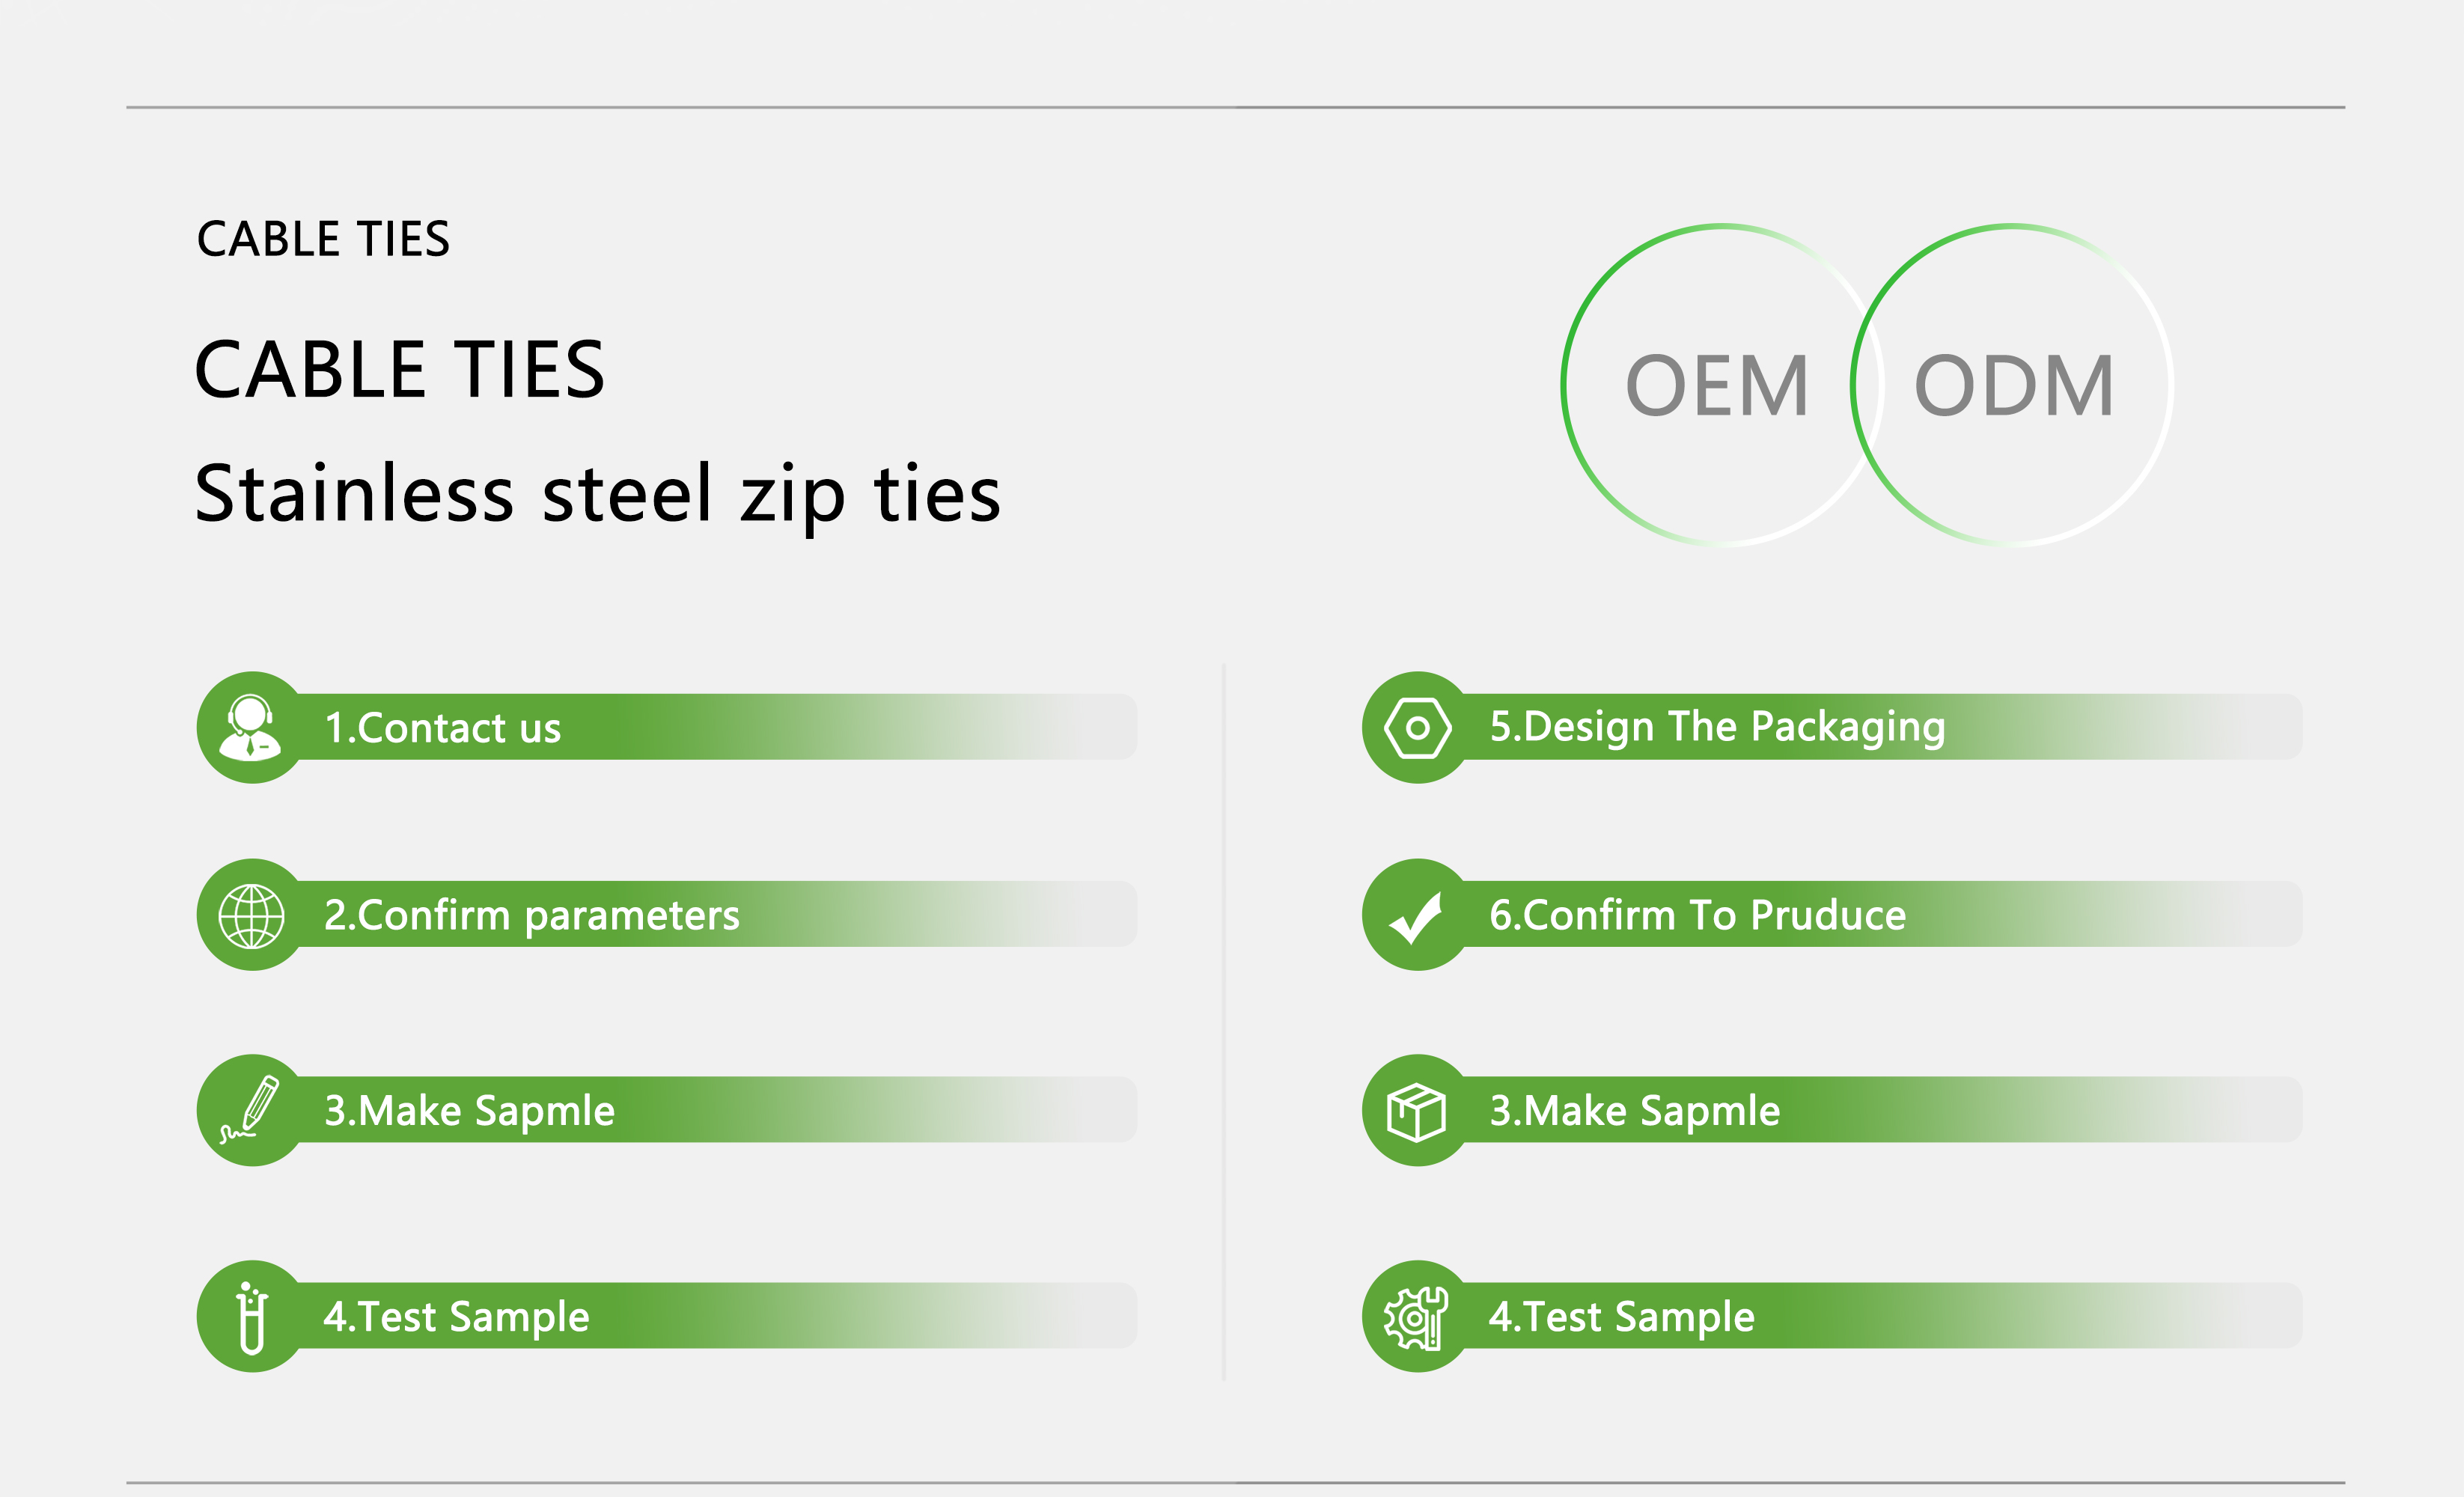Click the Stainless steel zip ties heading

click(597, 494)
